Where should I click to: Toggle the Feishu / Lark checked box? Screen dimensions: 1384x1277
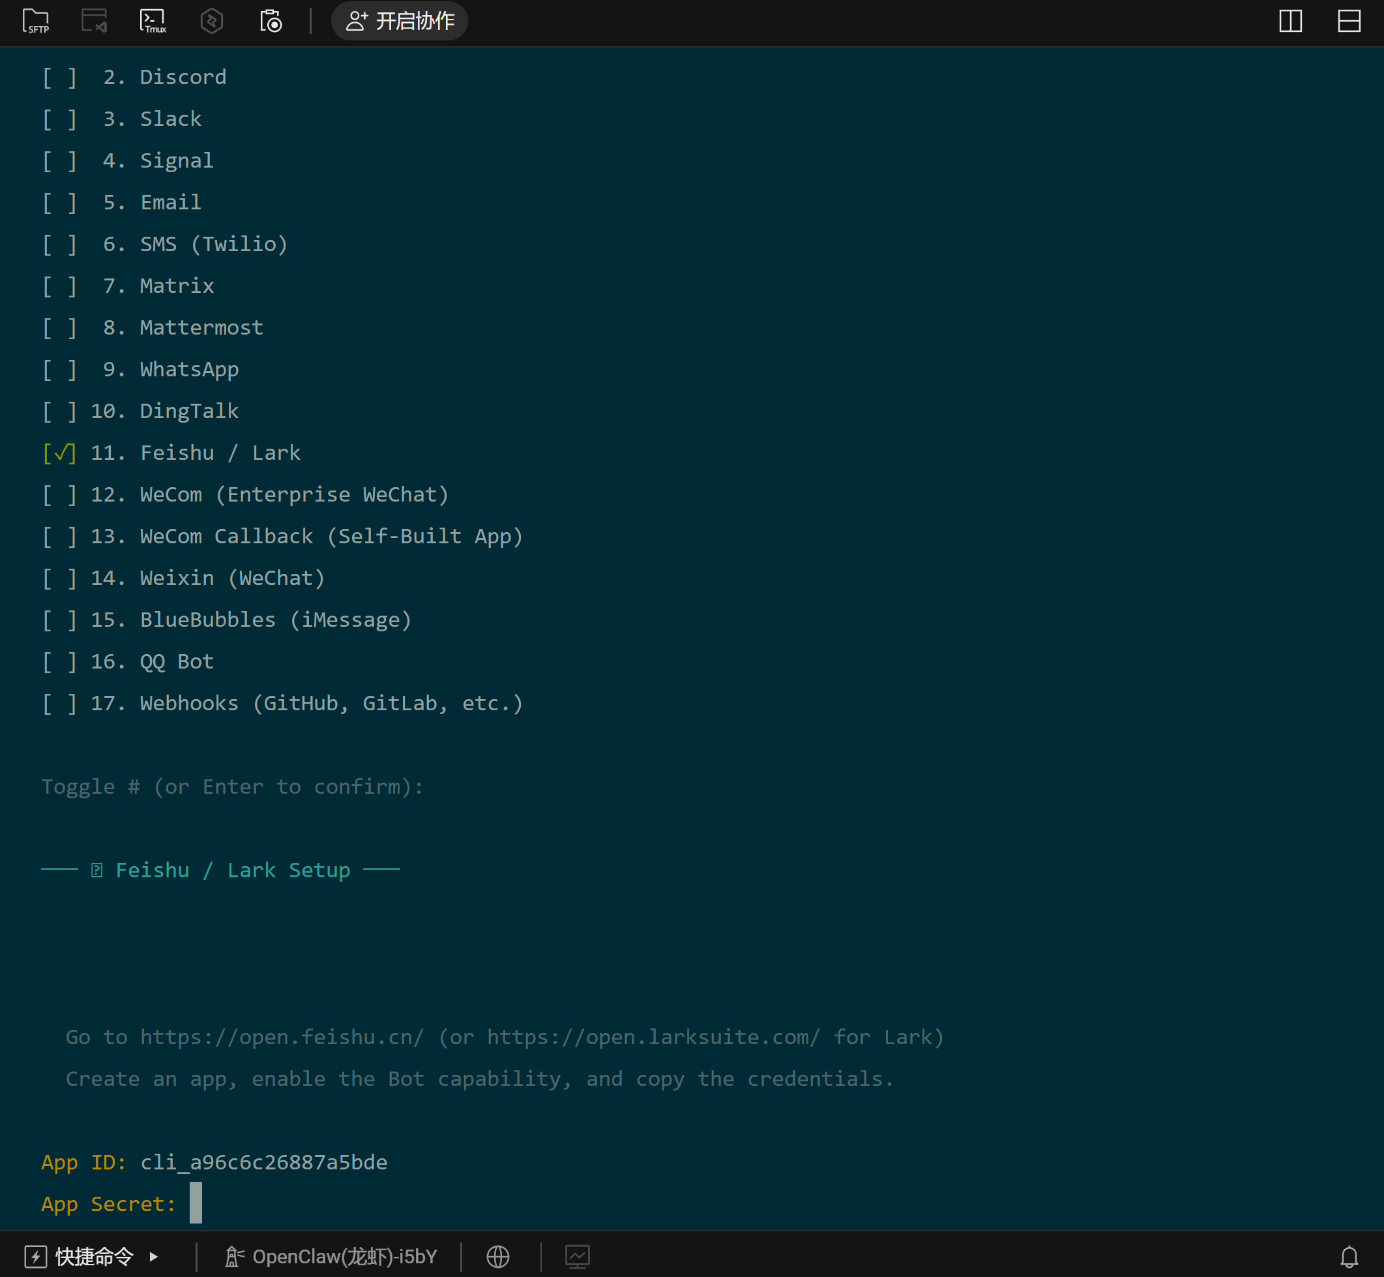59,453
